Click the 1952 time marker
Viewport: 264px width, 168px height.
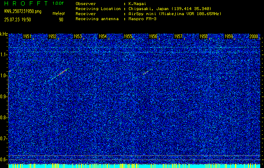[x=52, y=37]
